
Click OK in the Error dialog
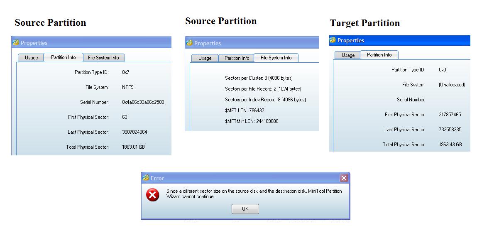pos(245,209)
